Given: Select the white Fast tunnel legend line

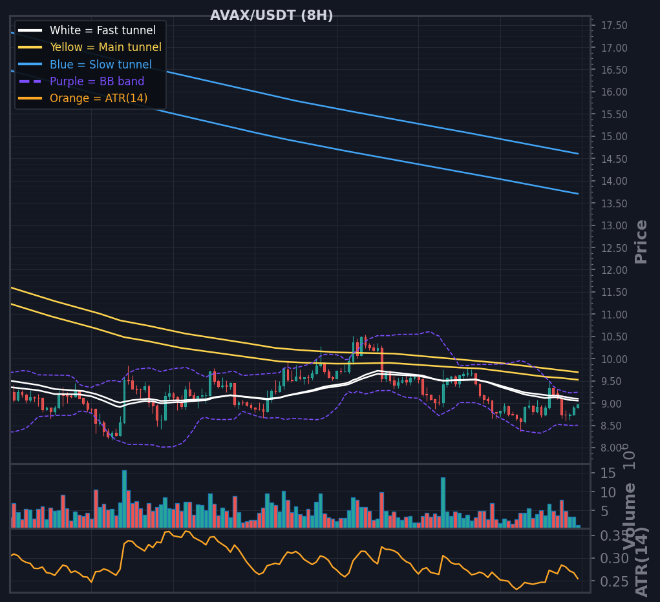Looking at the screenshot, I should (30, 30).
